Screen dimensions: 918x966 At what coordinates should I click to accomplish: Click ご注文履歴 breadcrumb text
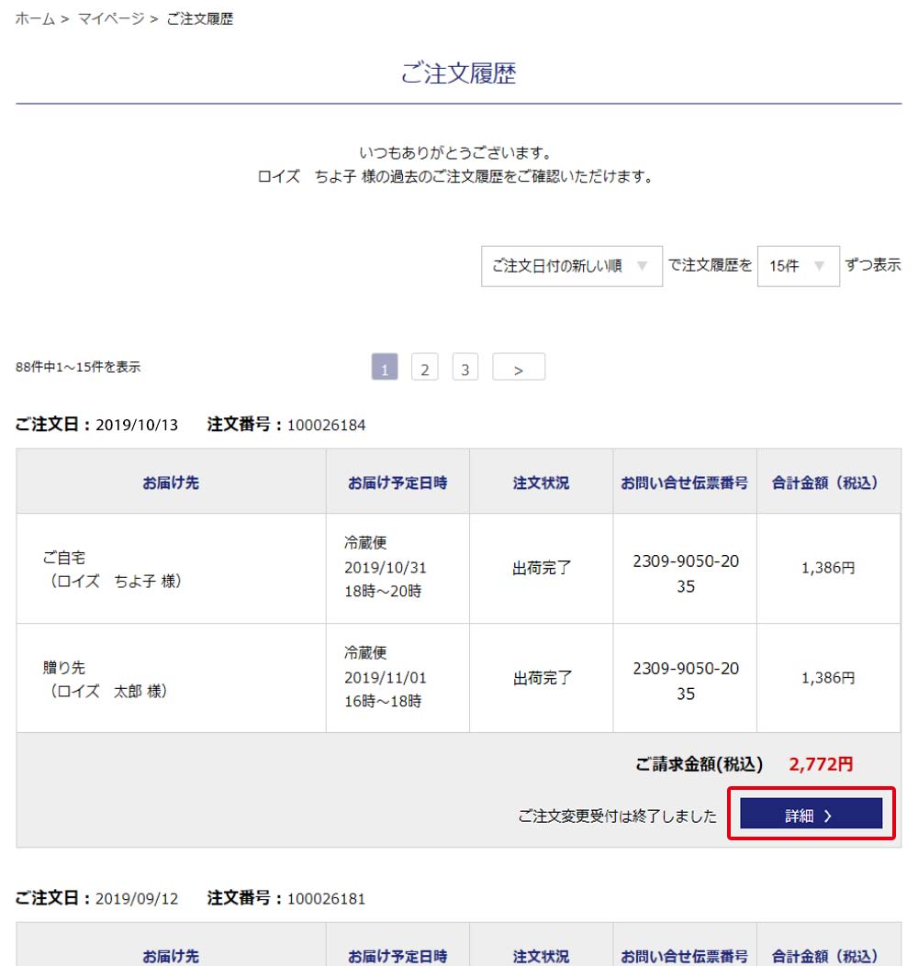point(200,19)
